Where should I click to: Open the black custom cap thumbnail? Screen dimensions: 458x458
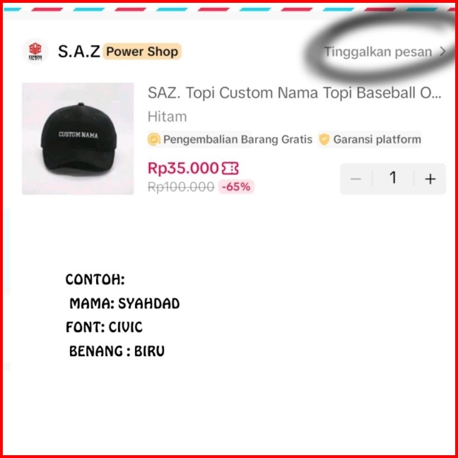coord(77,139)
